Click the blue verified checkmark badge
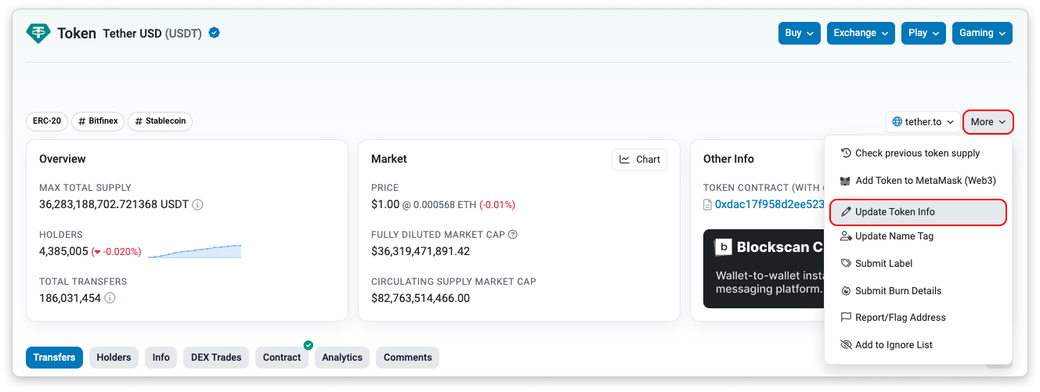 (214, 33)
